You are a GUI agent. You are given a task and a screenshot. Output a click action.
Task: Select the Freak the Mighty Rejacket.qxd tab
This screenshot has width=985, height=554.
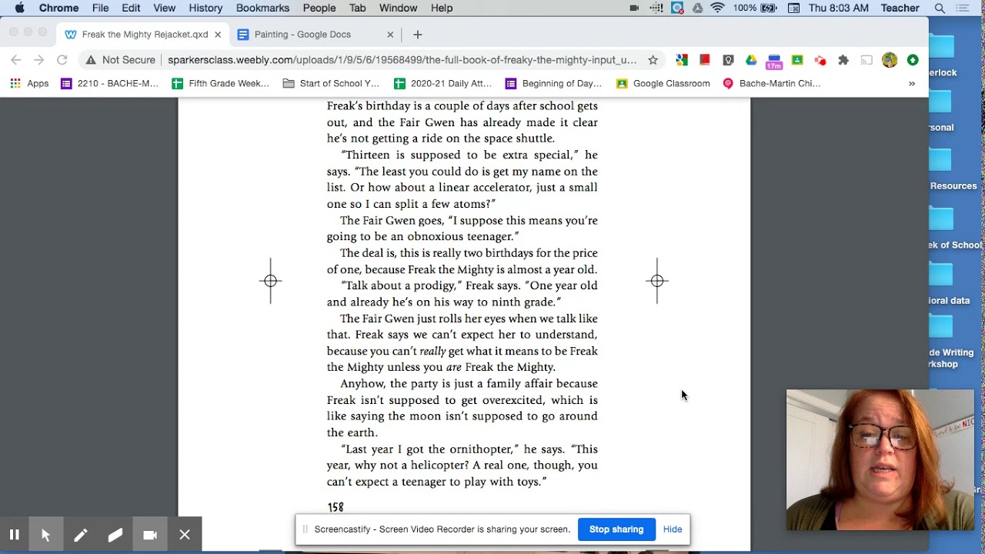143,35
